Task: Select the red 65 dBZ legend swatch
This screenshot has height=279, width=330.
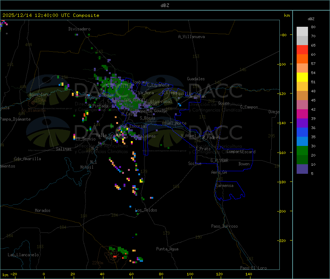Action: [x=302, y=49]
